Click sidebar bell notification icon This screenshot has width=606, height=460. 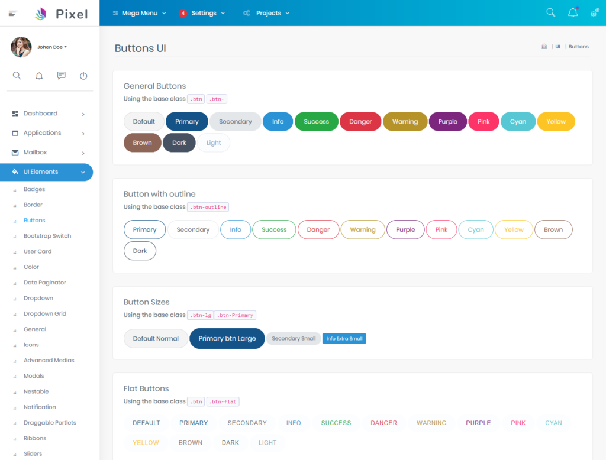(39, 76)
